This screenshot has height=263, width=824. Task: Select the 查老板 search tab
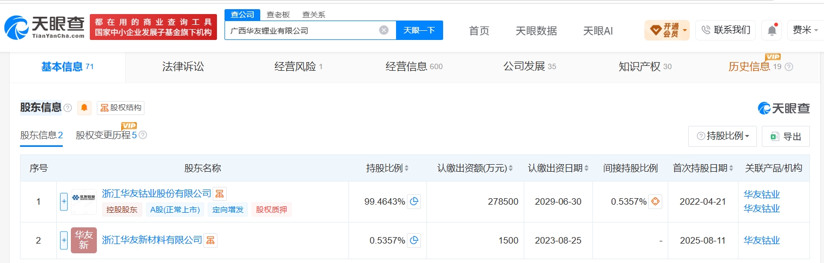coord(278,15)
